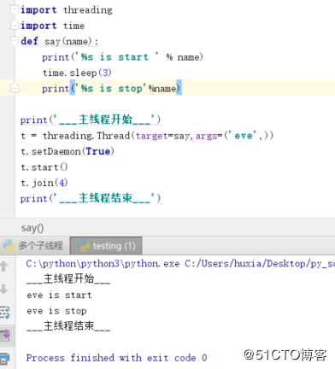Click the 't.join(4)' line
Screen dimensions: 335x369
pyautogui.click(x=44, y=183)
